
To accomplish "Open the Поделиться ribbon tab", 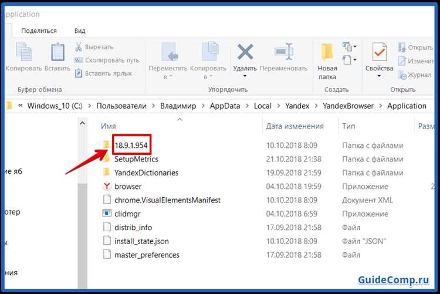I will (39, 31).
